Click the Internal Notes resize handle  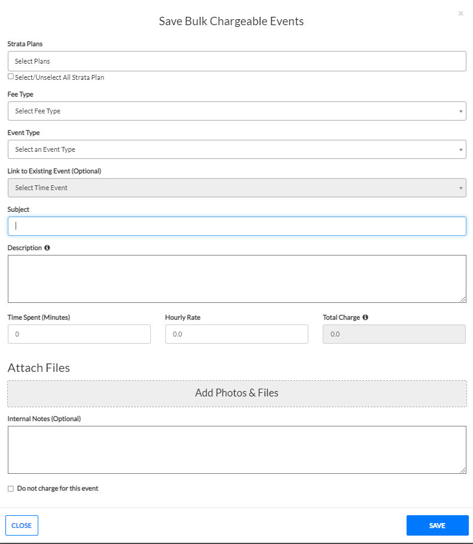[x=463, y=470]
